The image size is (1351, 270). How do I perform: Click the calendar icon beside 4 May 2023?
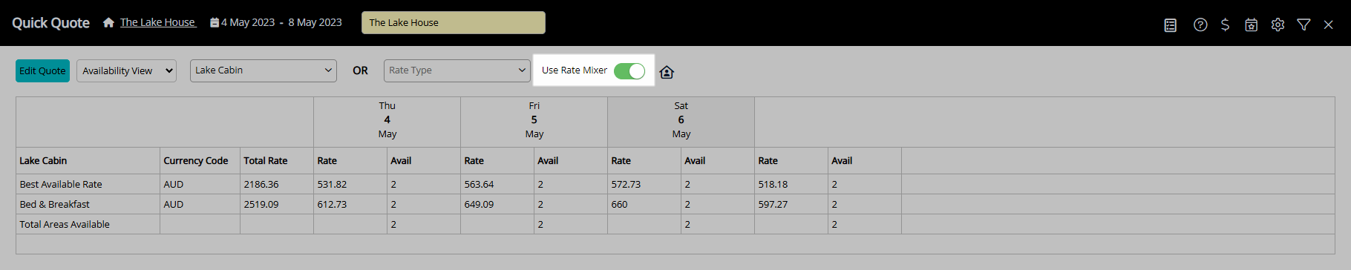pyautogui.click(x=215, y=22)
